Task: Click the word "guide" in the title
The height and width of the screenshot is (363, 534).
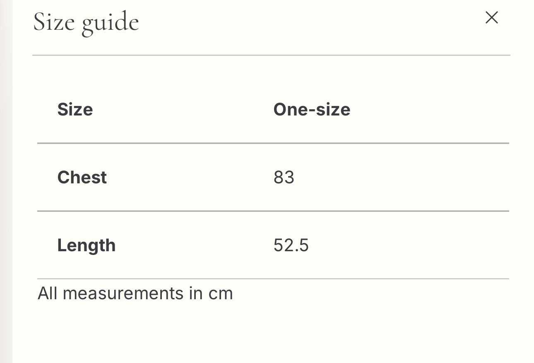Action: tap(110, 24)
